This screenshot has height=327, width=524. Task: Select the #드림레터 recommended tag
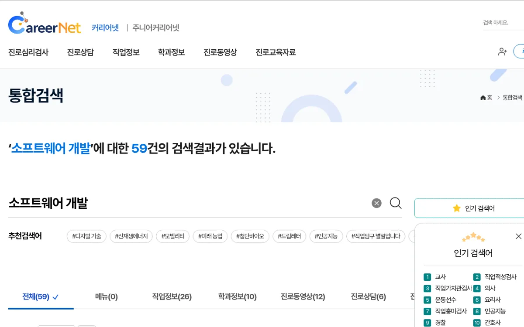289,236
